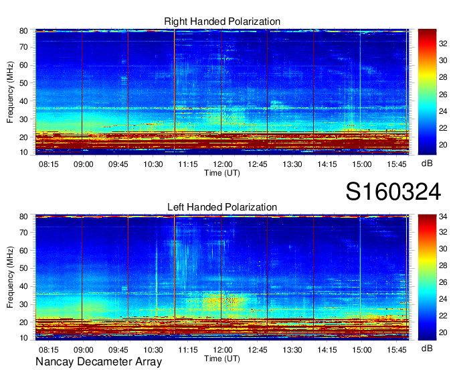Click the 15:00 tick of Left Handed plot

(x=362, y=350)
